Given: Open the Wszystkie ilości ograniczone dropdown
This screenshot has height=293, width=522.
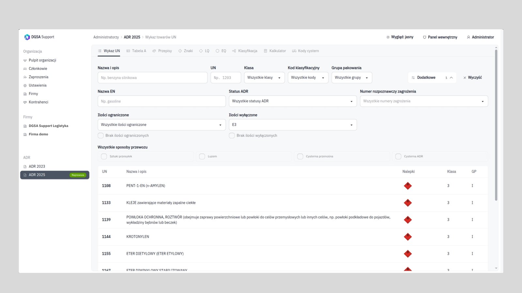Looking at the screenshot, I should 161,125.
